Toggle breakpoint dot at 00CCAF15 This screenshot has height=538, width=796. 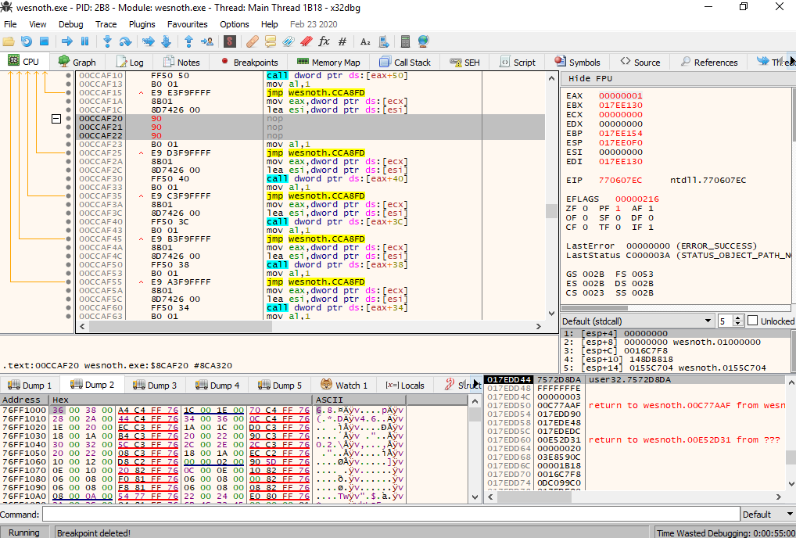click(x=69, y=93)
